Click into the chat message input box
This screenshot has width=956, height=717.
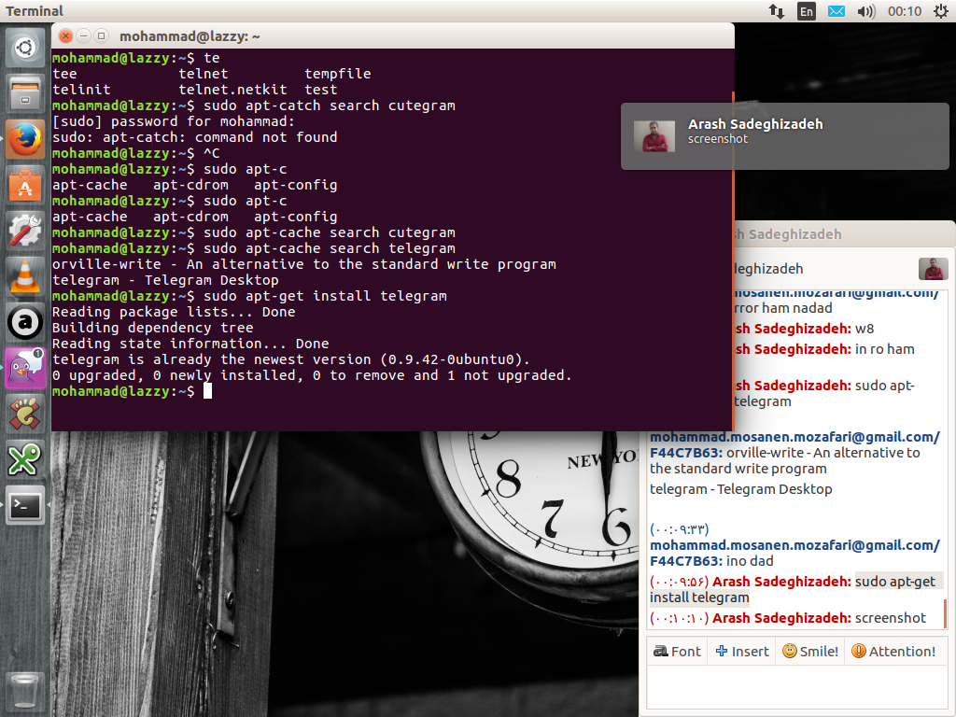click(797, 688)
